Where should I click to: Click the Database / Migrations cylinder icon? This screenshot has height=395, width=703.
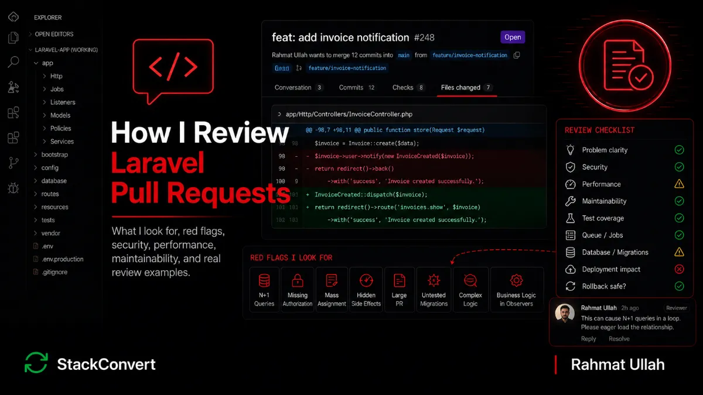[x=570, y=252]
